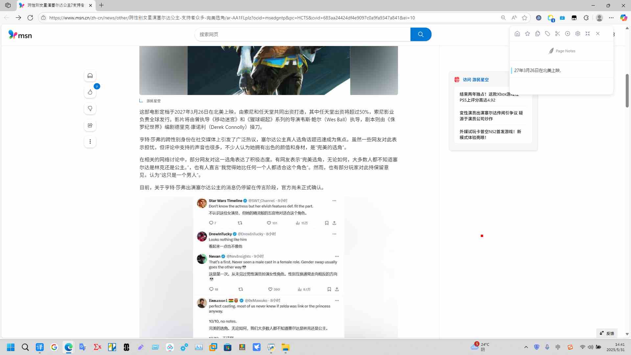Like the article with thumbs-up button
This screenshot has width=631, height=355.
coord(90,92)
